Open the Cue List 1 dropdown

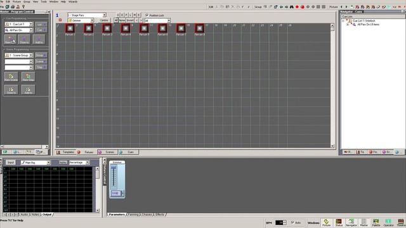pyautogui.click(x=31, y=24)
